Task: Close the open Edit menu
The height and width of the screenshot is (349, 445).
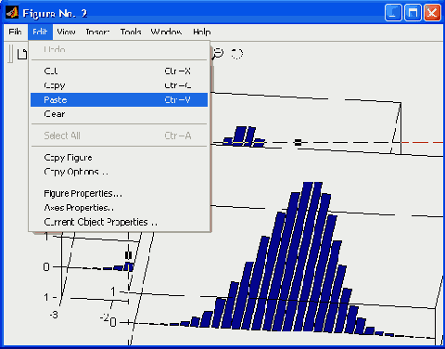Action: [40, 32]
